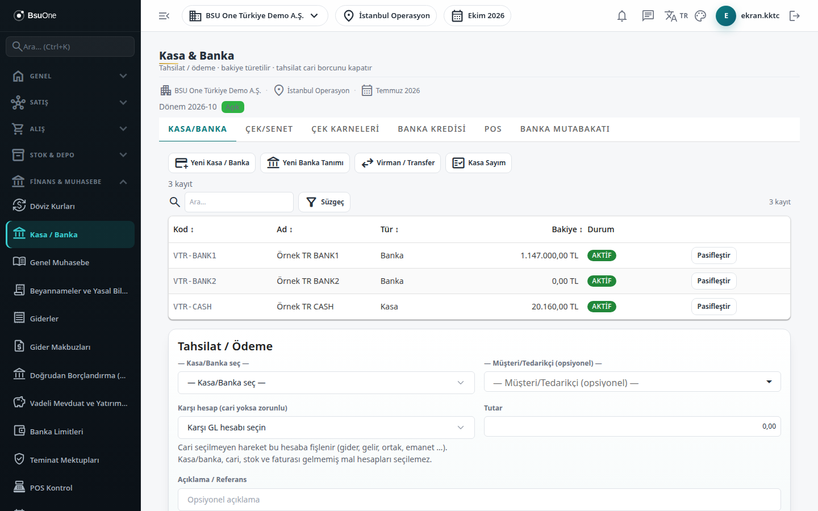818x511 pixels.
Task: Click the Virman / Transfer button
Action: [x=398, y=163]
